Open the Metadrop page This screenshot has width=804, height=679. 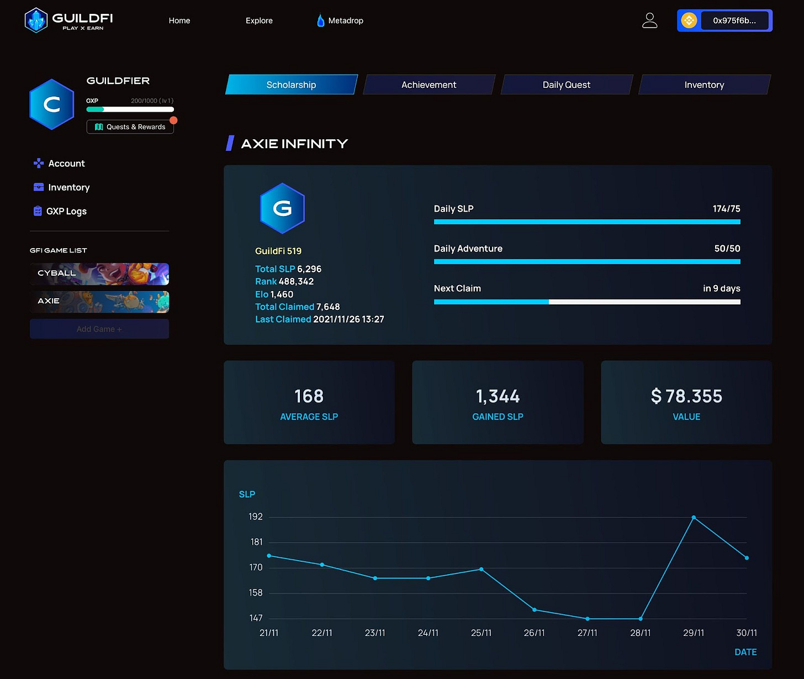(x=346, y=20)
